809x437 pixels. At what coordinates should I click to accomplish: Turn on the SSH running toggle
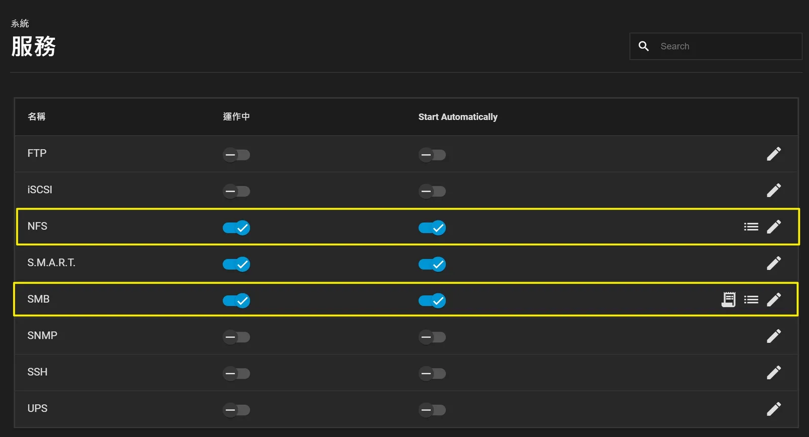[236, 373]
